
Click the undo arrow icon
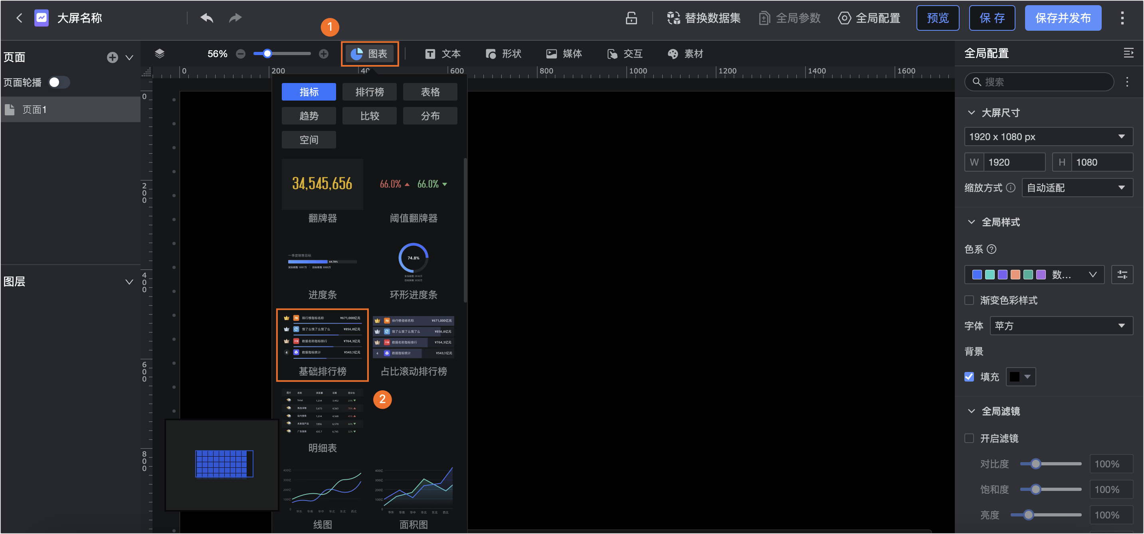pyautogui.click(x=206, y=18)
